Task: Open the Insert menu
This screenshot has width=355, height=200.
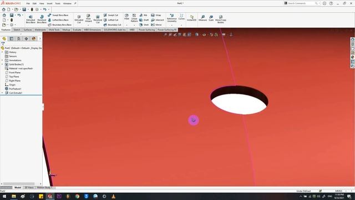Action: pos(49,3)
